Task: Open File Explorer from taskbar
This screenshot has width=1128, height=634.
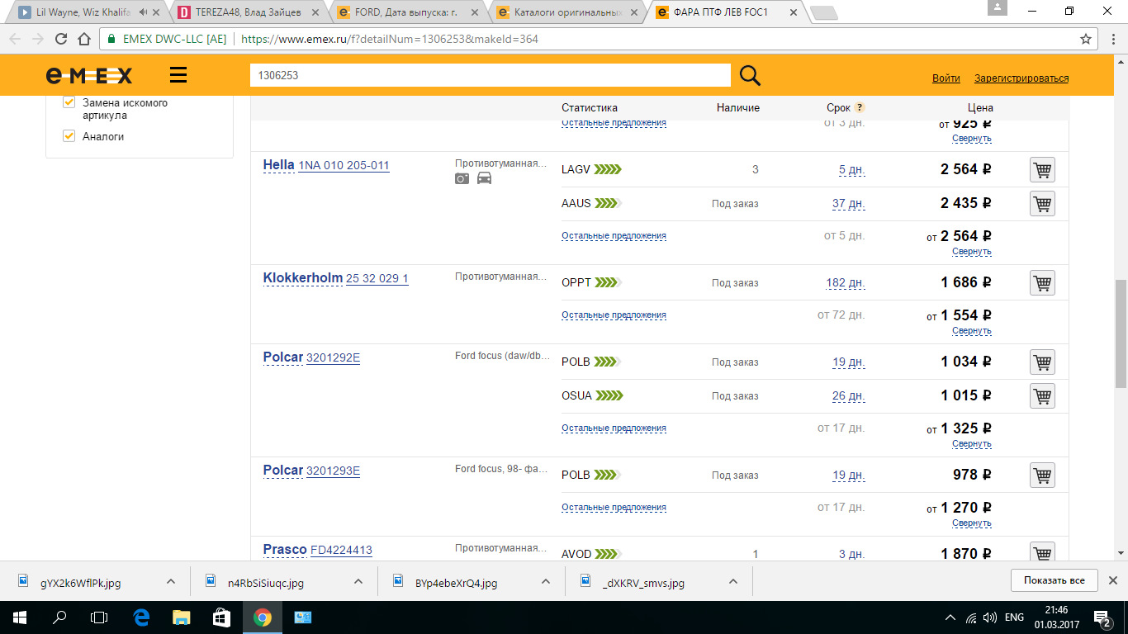Action: pyautogui.click(x=181, y=617)
